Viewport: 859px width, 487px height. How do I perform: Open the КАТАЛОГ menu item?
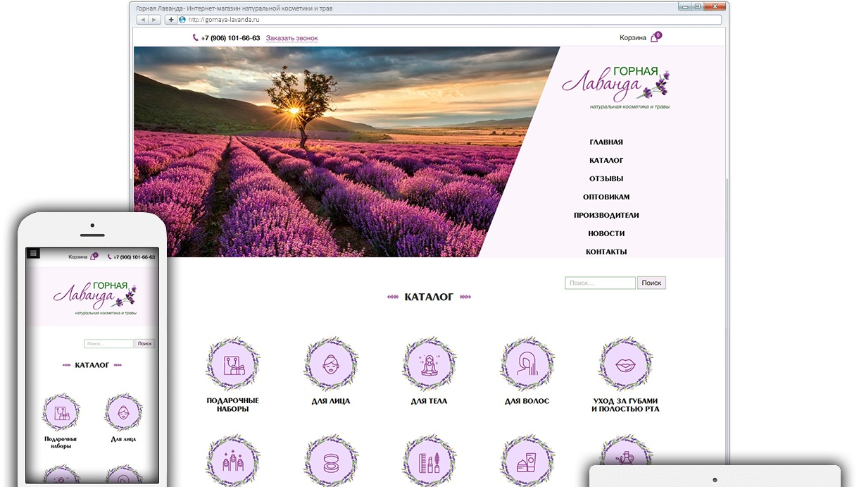click(606, 161)
